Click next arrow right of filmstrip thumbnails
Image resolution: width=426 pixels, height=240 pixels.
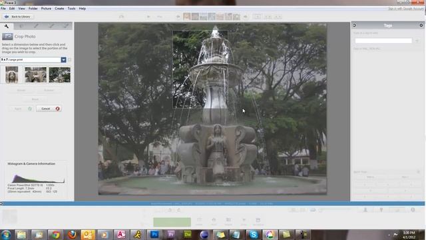pyautogui.click(x=246, y=17)
